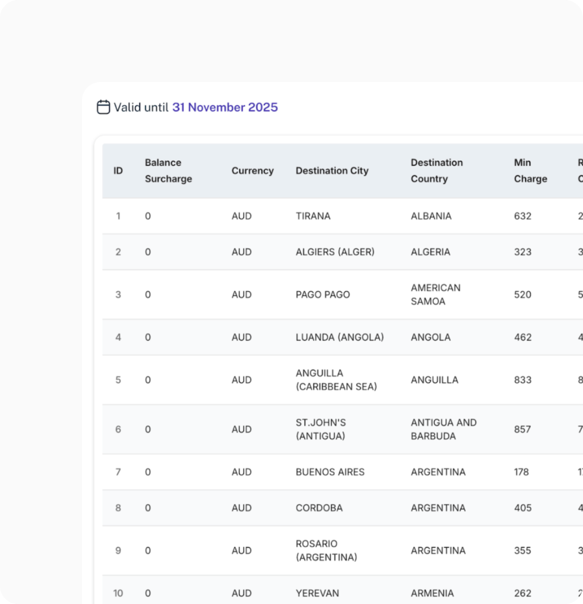Select the ANGUILLA (CARIBBEAN SEA) city cell
Screen dimensions: 583x604
click(x=336, y=380)
